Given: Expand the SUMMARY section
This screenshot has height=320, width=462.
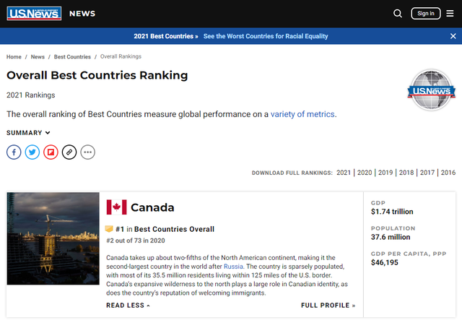Looking at the screenshot, I should click(x=28, y=133).
